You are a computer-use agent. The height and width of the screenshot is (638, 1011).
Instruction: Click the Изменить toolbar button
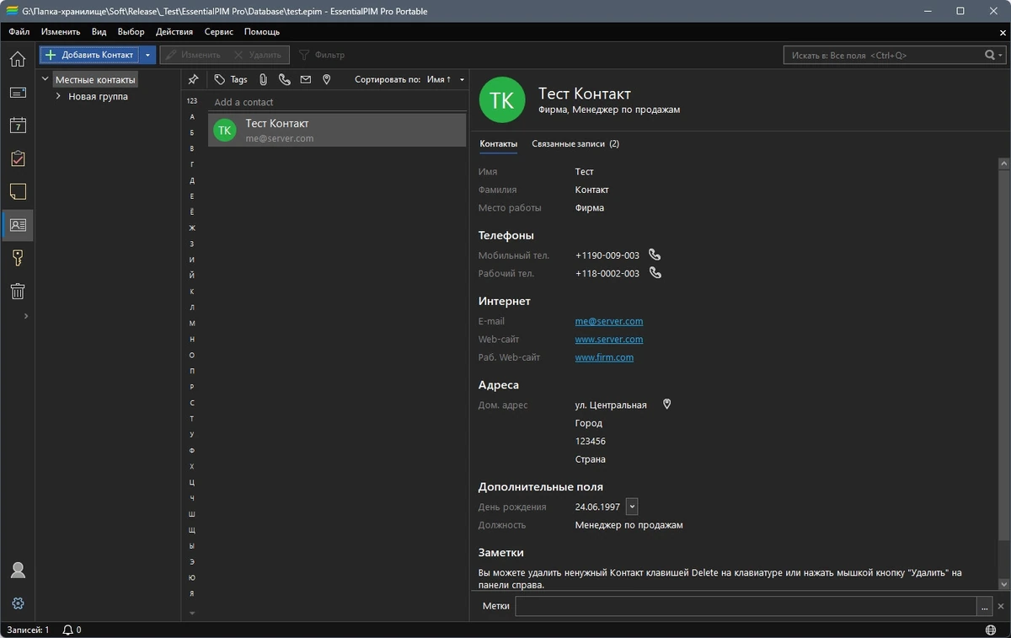[193, 55]
